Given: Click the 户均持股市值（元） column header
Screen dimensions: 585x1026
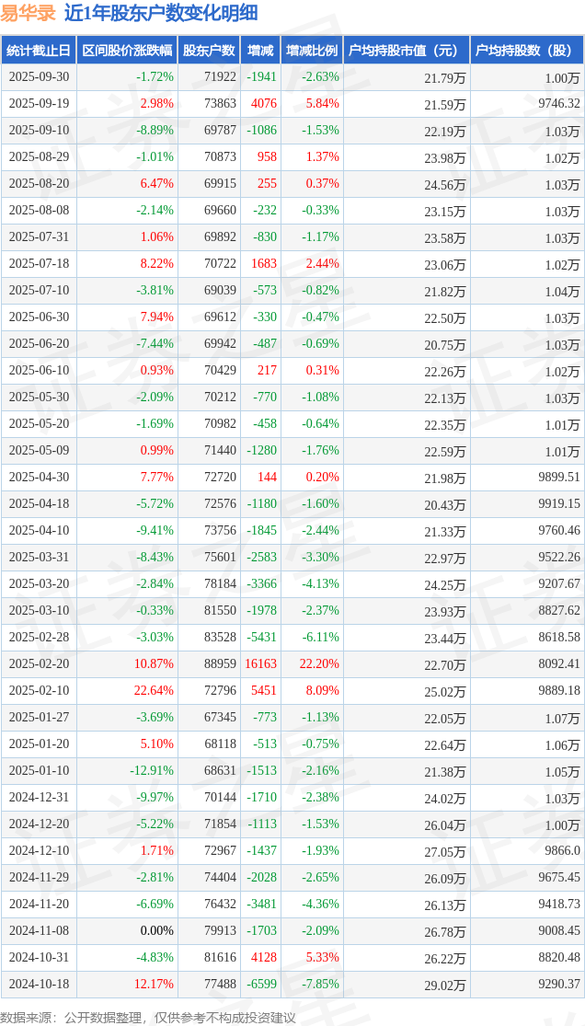Looking at the screenshot, I should [406, 51].
